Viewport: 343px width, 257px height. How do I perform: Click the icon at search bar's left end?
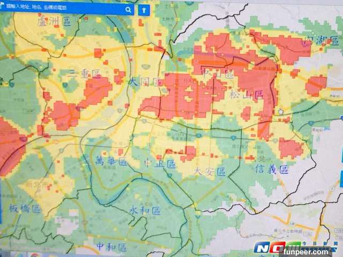3,9
